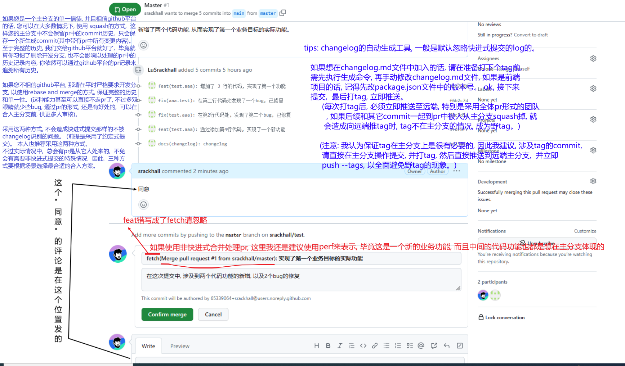625x366 pixels.
Task: Select the Write tab
Action: (x=148, y=346)
